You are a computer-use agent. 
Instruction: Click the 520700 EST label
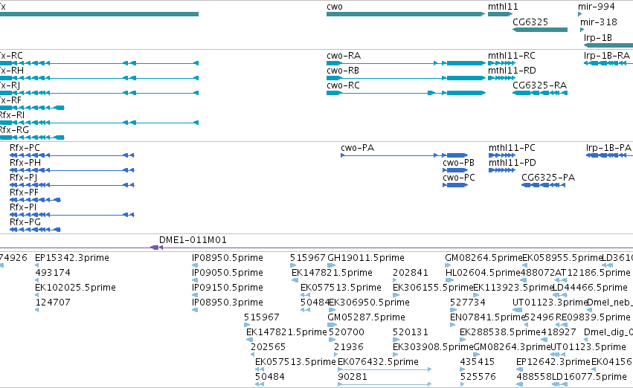click(x=347, y=332)
